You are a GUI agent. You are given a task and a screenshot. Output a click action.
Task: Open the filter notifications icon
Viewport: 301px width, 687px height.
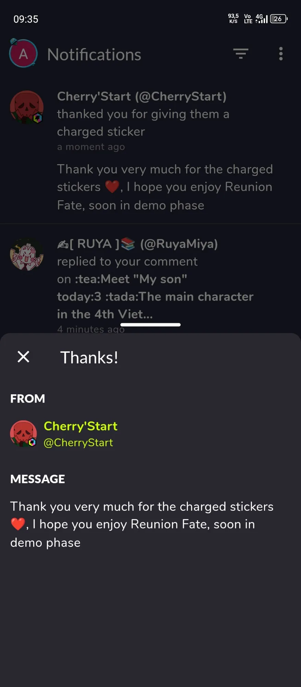[241, 54]
